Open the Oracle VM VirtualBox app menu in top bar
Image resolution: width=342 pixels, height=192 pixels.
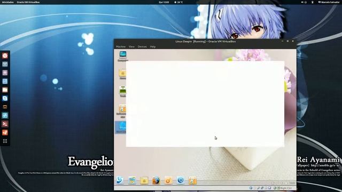pyautogui.click(x=28, y=2)
